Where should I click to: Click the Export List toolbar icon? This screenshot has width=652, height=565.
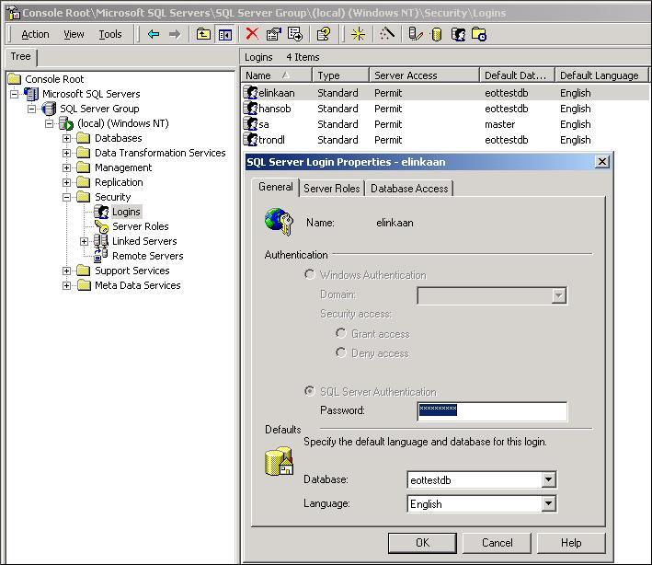point(295,34)
